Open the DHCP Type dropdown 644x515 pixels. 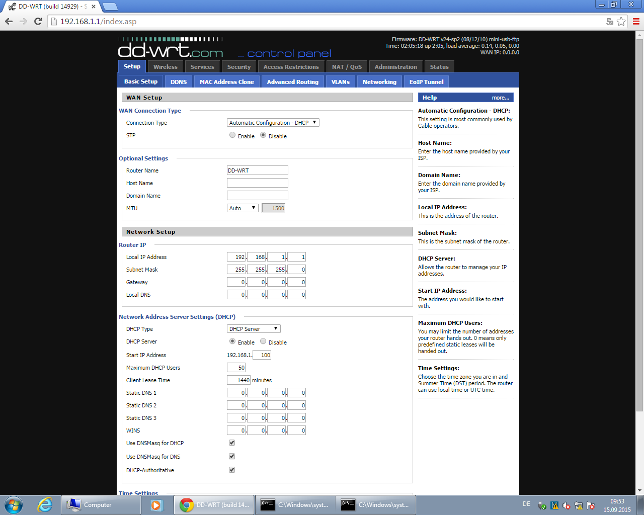click(254, 328)
